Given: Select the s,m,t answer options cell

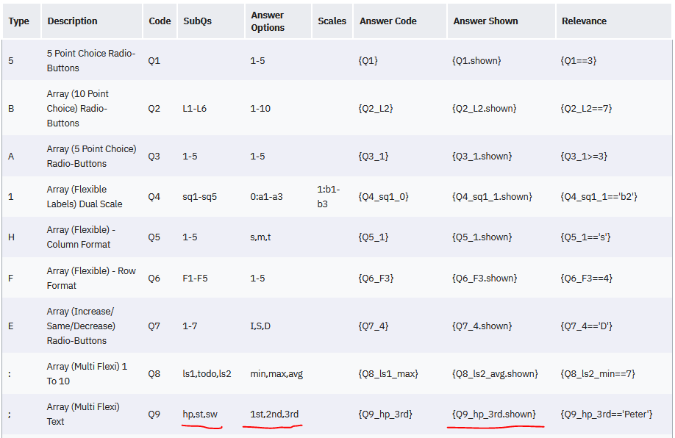Looking at the screenshot, I should click(x=261, y=237).
